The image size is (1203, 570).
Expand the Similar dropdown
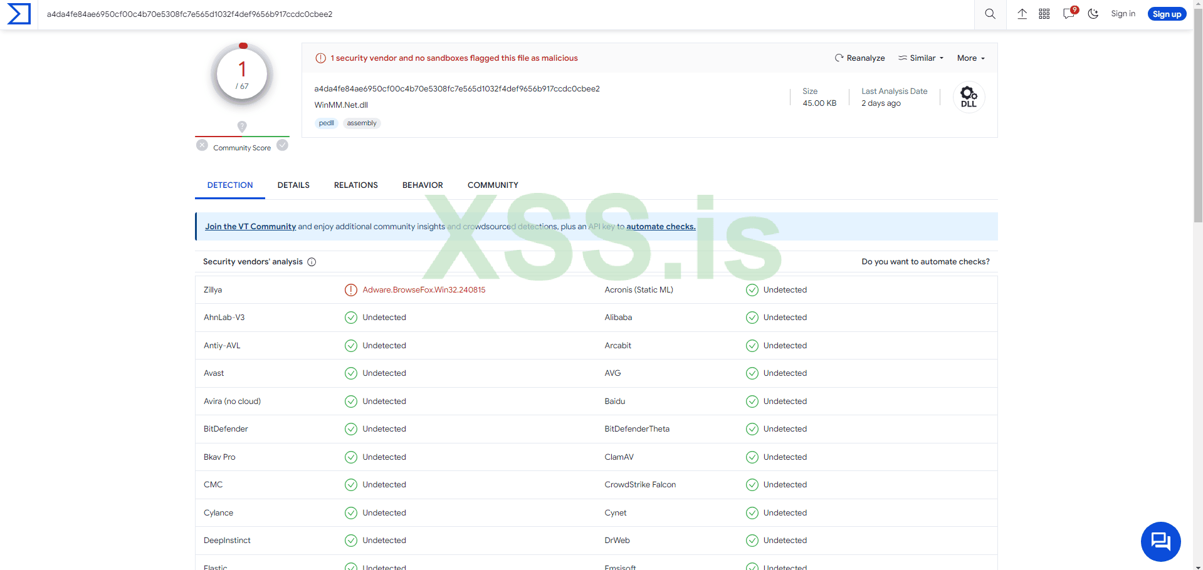[921, 58]
